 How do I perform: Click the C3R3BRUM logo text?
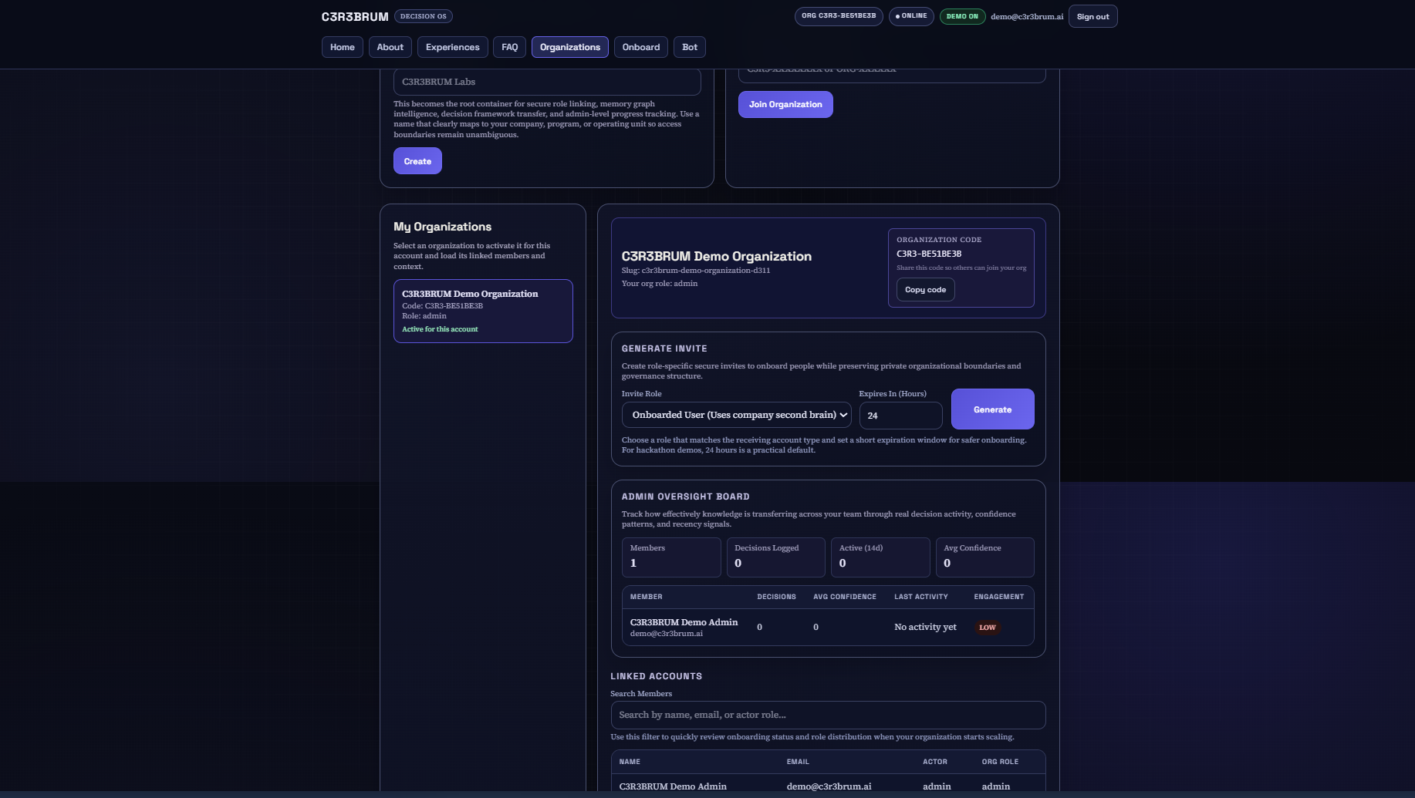(355, 16)
